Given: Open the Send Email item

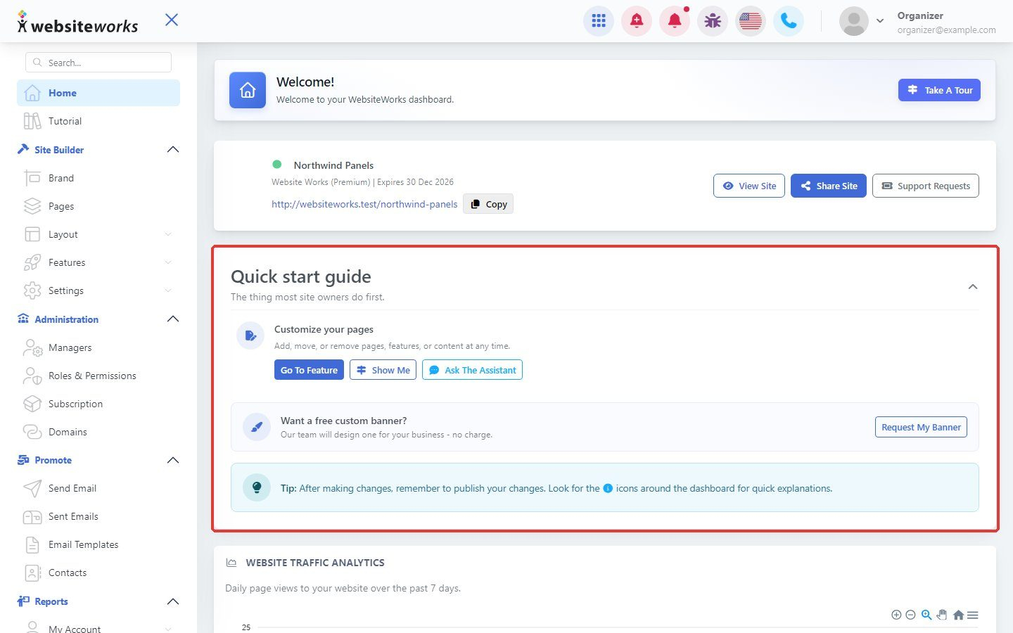Looking at the screenshot, I should click(98, 488).
